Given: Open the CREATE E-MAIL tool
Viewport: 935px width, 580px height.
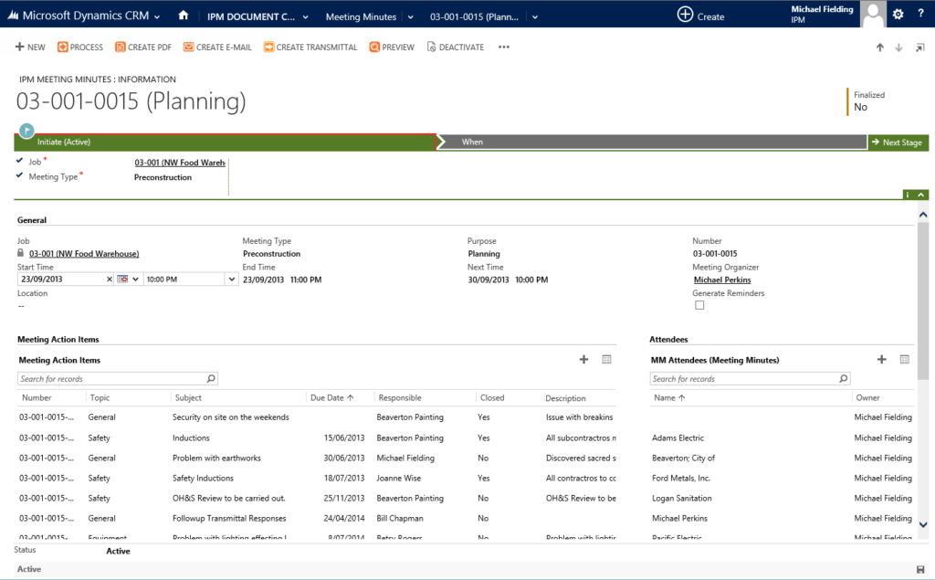Looking at the screenshot, I should tap(216, 47).
